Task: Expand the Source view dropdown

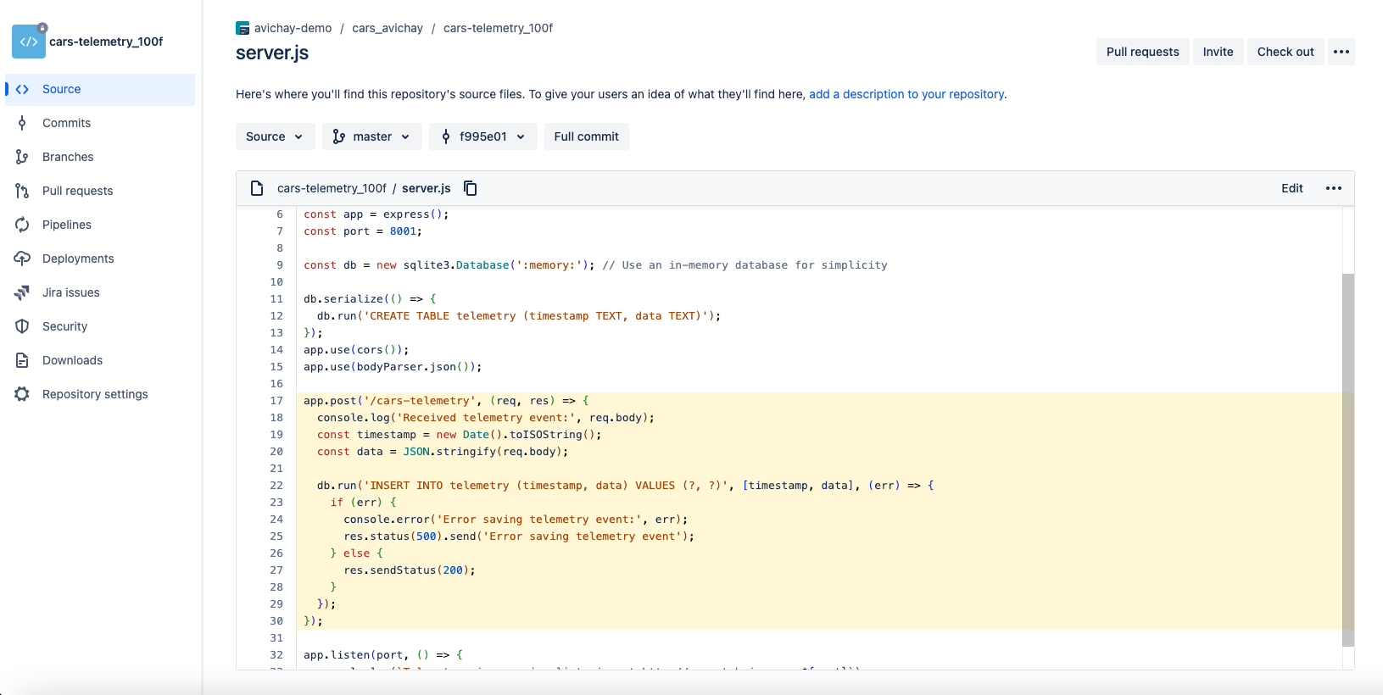Action: (x=275, y=136)
